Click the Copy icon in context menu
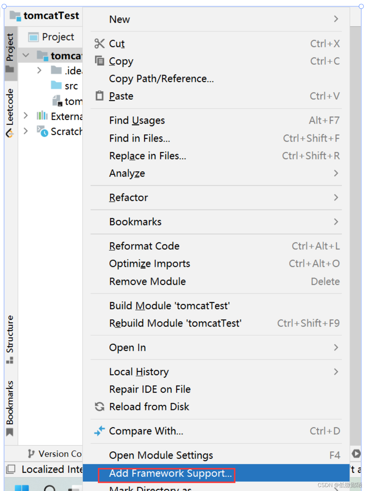Screen dimensions: 367x491 (x=99, y=60)
